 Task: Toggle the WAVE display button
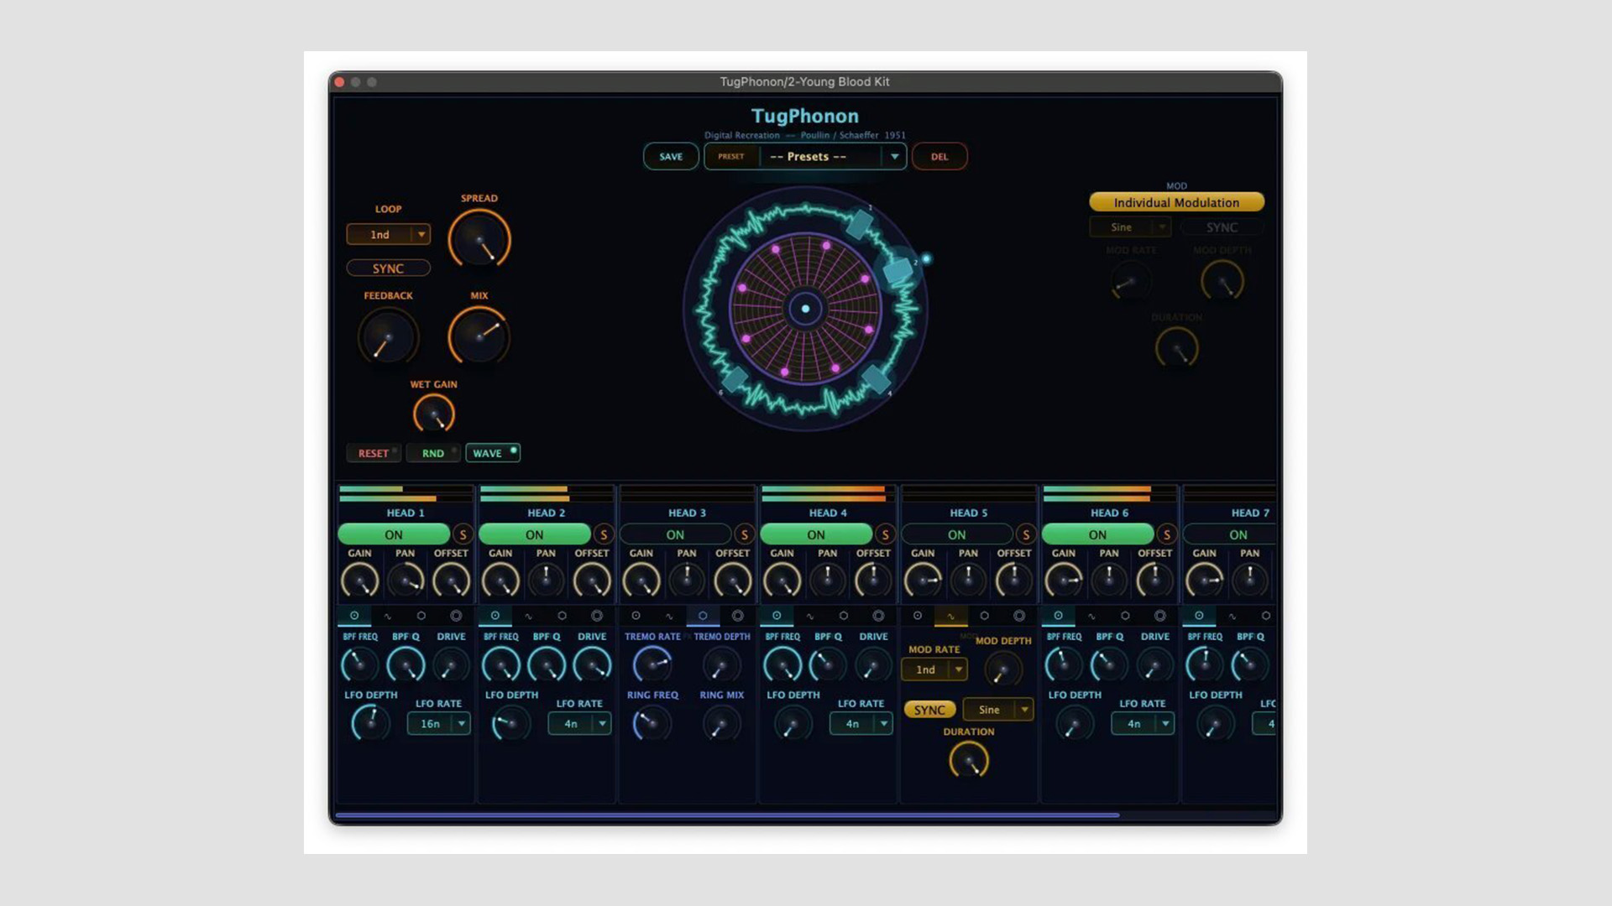click(x=493, y=453)
